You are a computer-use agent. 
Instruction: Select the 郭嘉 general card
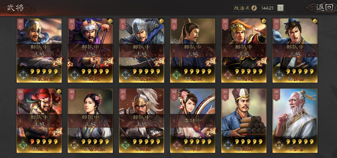pos(295,50)
